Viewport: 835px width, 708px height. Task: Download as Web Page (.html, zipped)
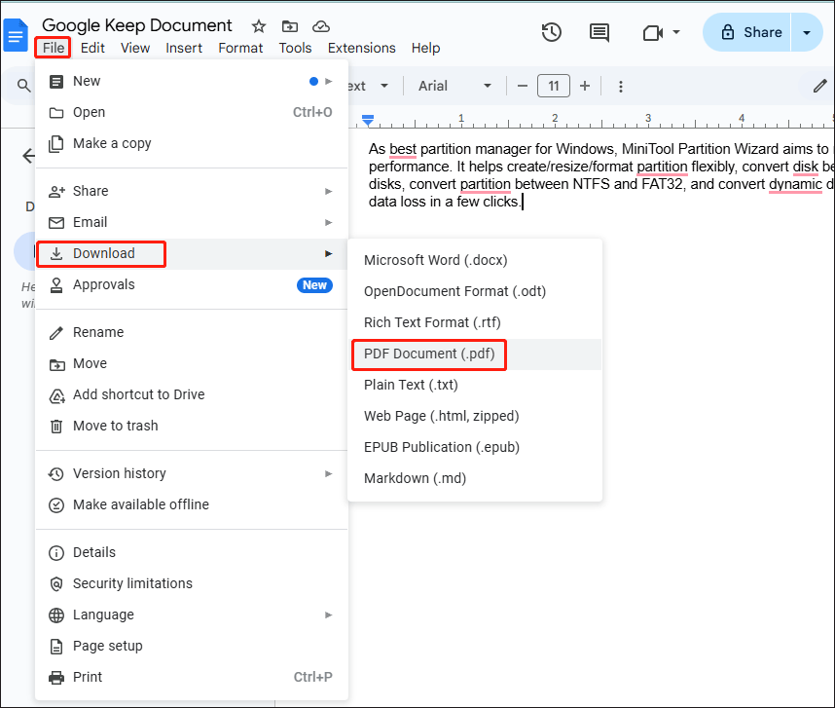(x=475, y=416)
